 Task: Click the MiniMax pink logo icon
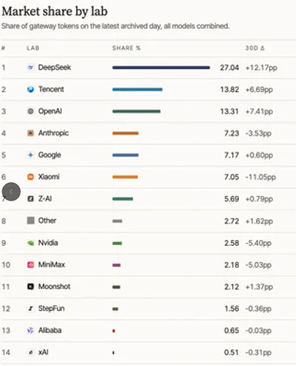31,265
